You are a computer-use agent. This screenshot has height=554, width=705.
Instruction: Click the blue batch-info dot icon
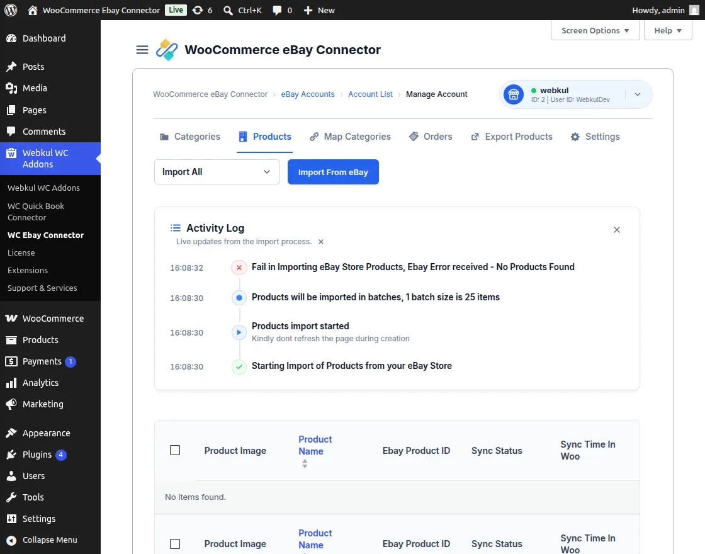point(239,298)
